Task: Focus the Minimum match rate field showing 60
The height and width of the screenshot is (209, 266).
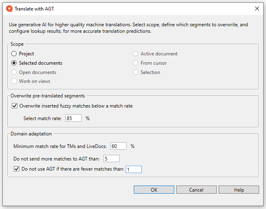Action: click(x=118, y=146)
